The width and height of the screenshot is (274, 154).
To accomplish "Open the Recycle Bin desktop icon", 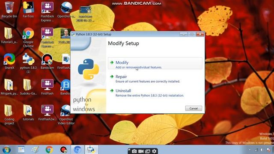I will (9, 10).
